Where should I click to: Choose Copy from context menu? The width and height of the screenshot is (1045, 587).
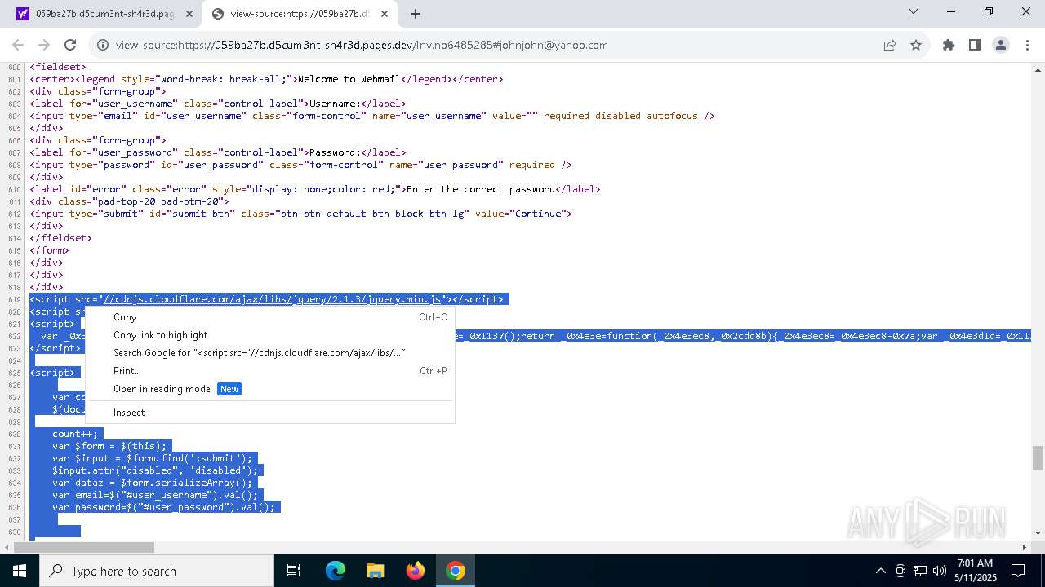click(x=269, y=317)
